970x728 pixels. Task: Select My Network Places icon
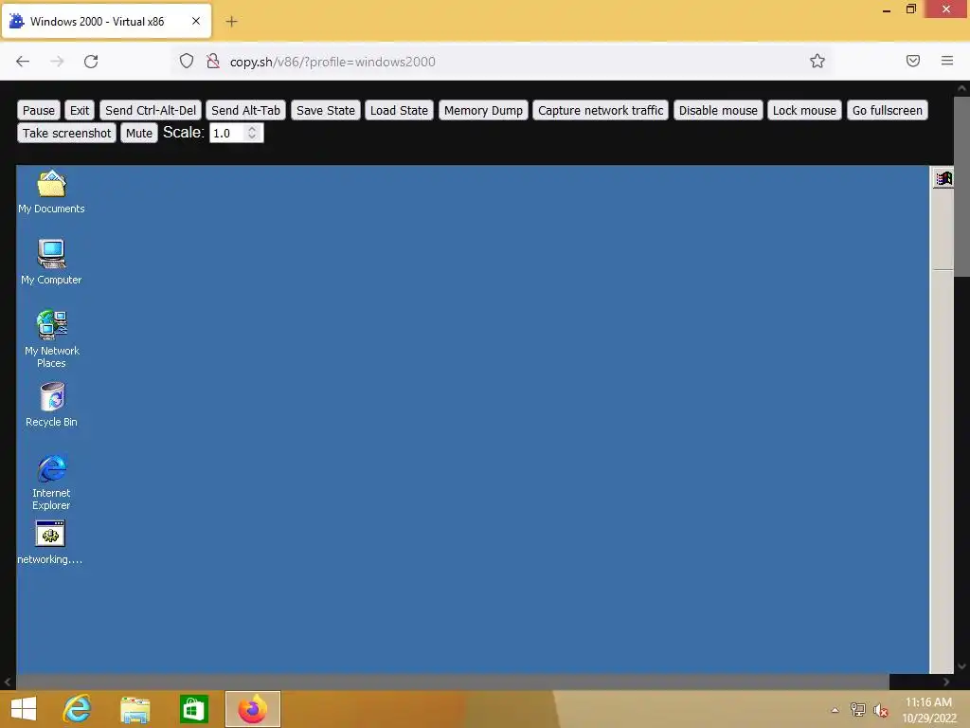tap(51, 339)
